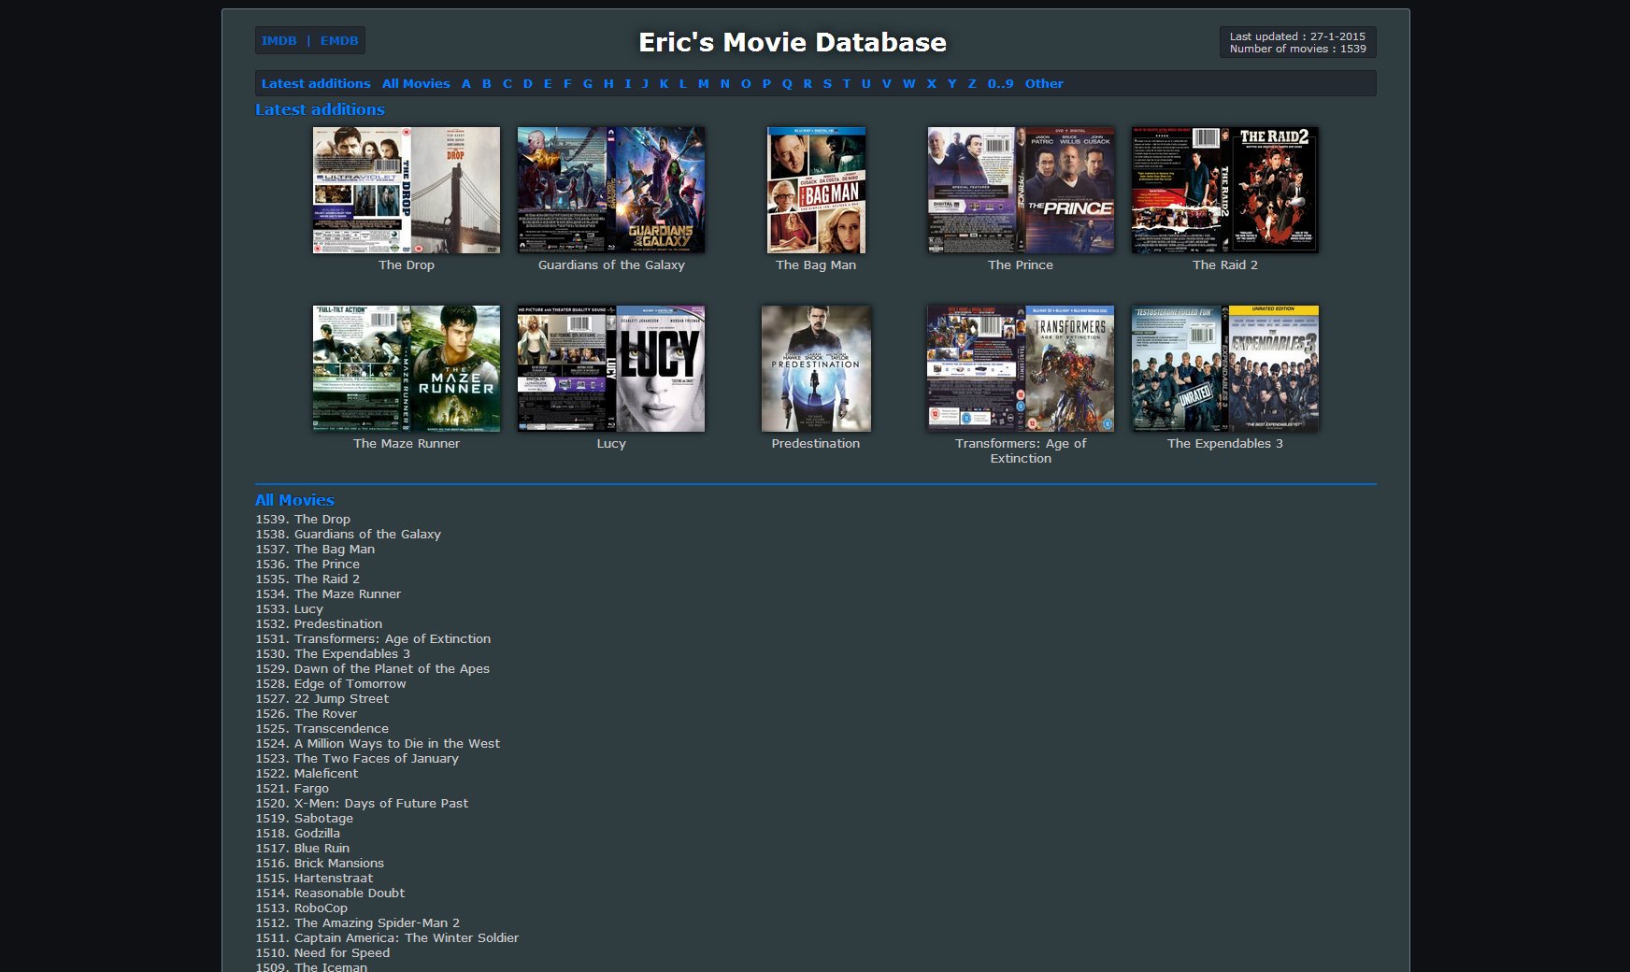The width and height of the screenshot is (1630, 972).
Task: Click the 'Last updated : 27-1-2015' text
Action: (1297, 36)
